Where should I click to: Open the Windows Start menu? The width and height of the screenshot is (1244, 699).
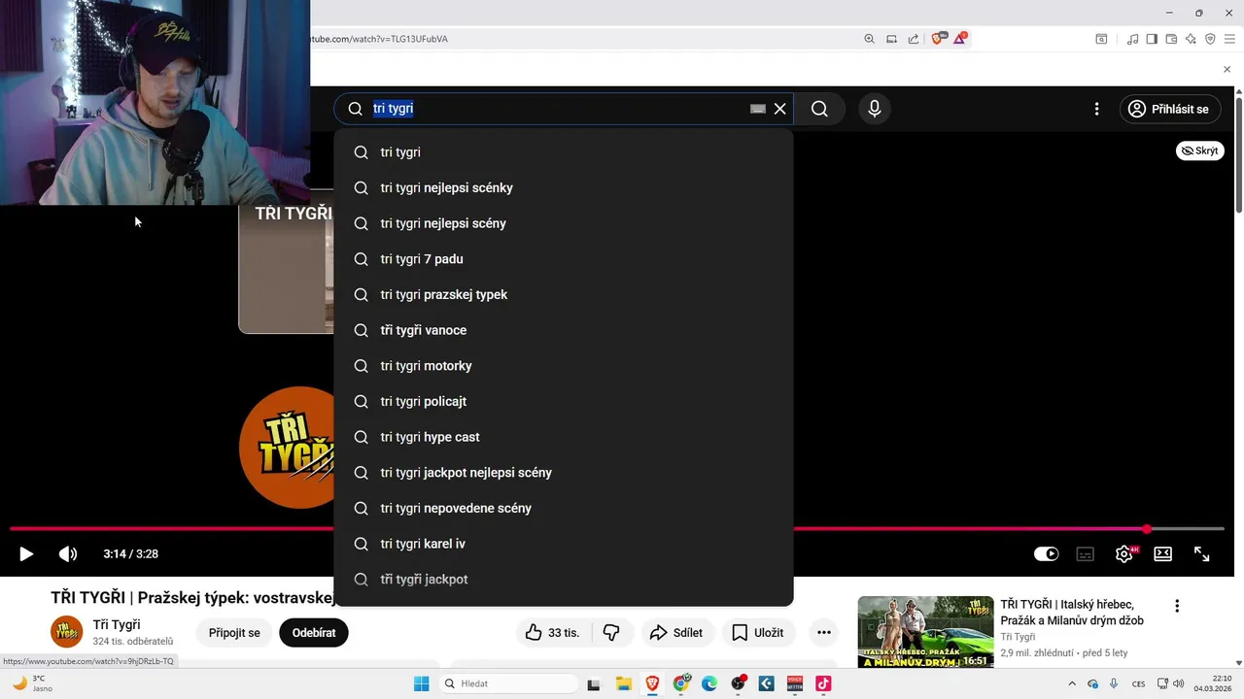(x=421, y=684)
